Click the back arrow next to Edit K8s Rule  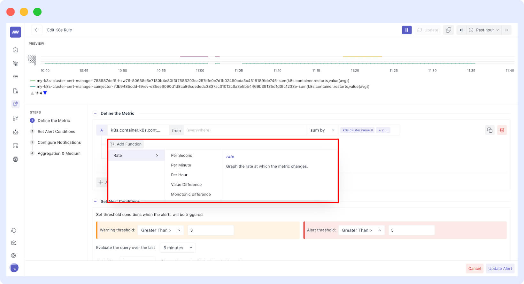coord(37,30)
